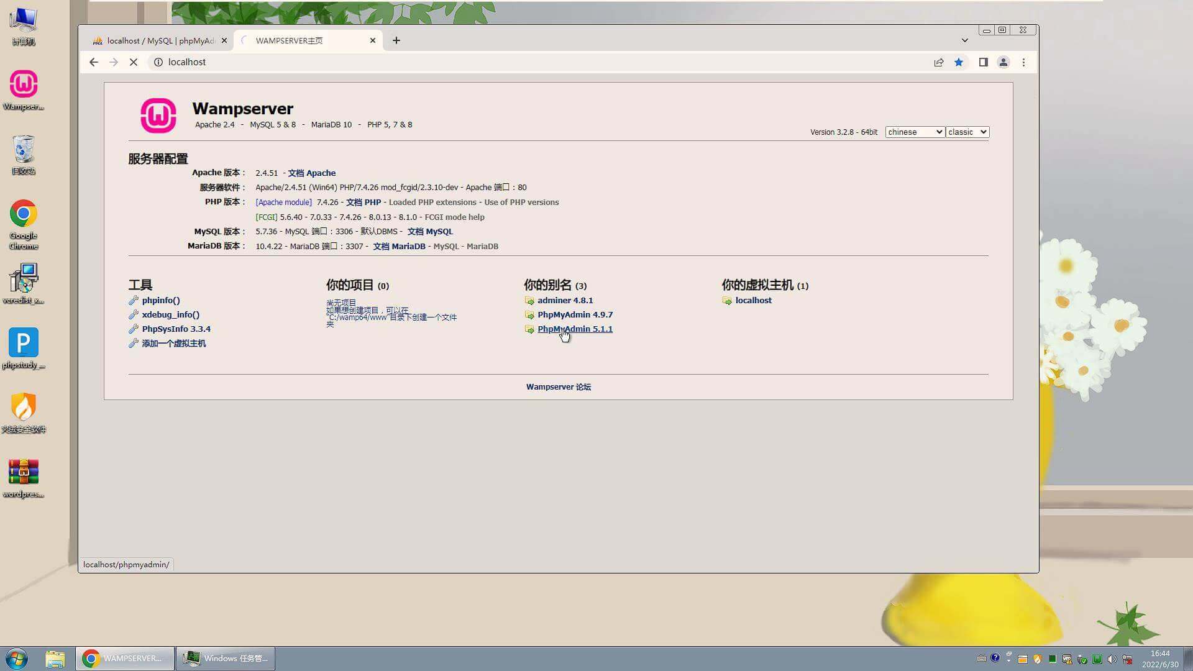Click the site information icon in the address bar
This screenshot has width=1193, height=671.
[158, 62]
